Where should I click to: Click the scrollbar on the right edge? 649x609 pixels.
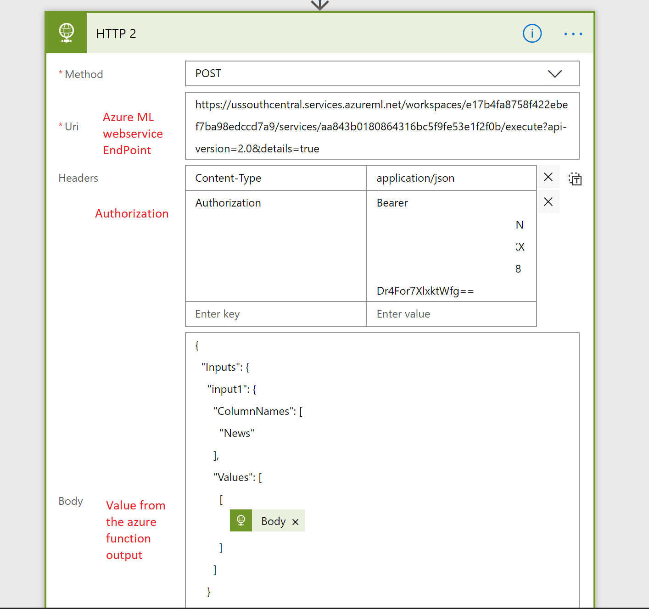tap(645, 303)
